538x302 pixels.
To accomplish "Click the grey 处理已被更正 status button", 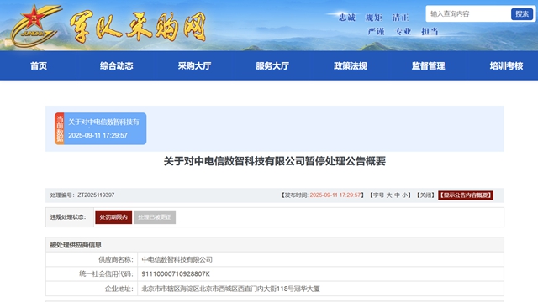I will (155, 217).
